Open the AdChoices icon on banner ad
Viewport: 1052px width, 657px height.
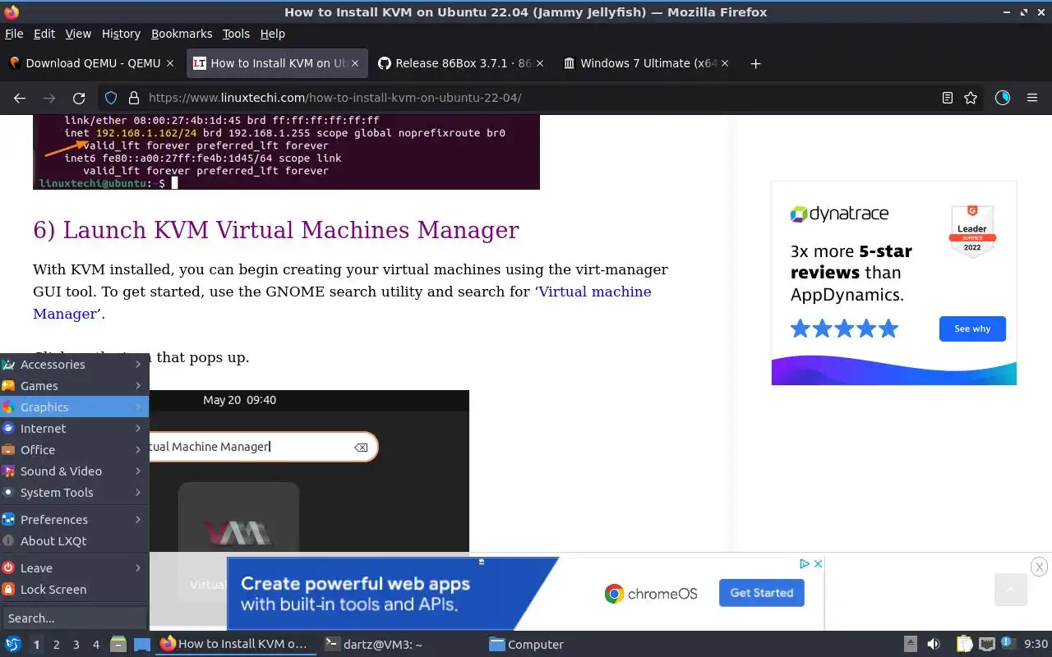805,564
